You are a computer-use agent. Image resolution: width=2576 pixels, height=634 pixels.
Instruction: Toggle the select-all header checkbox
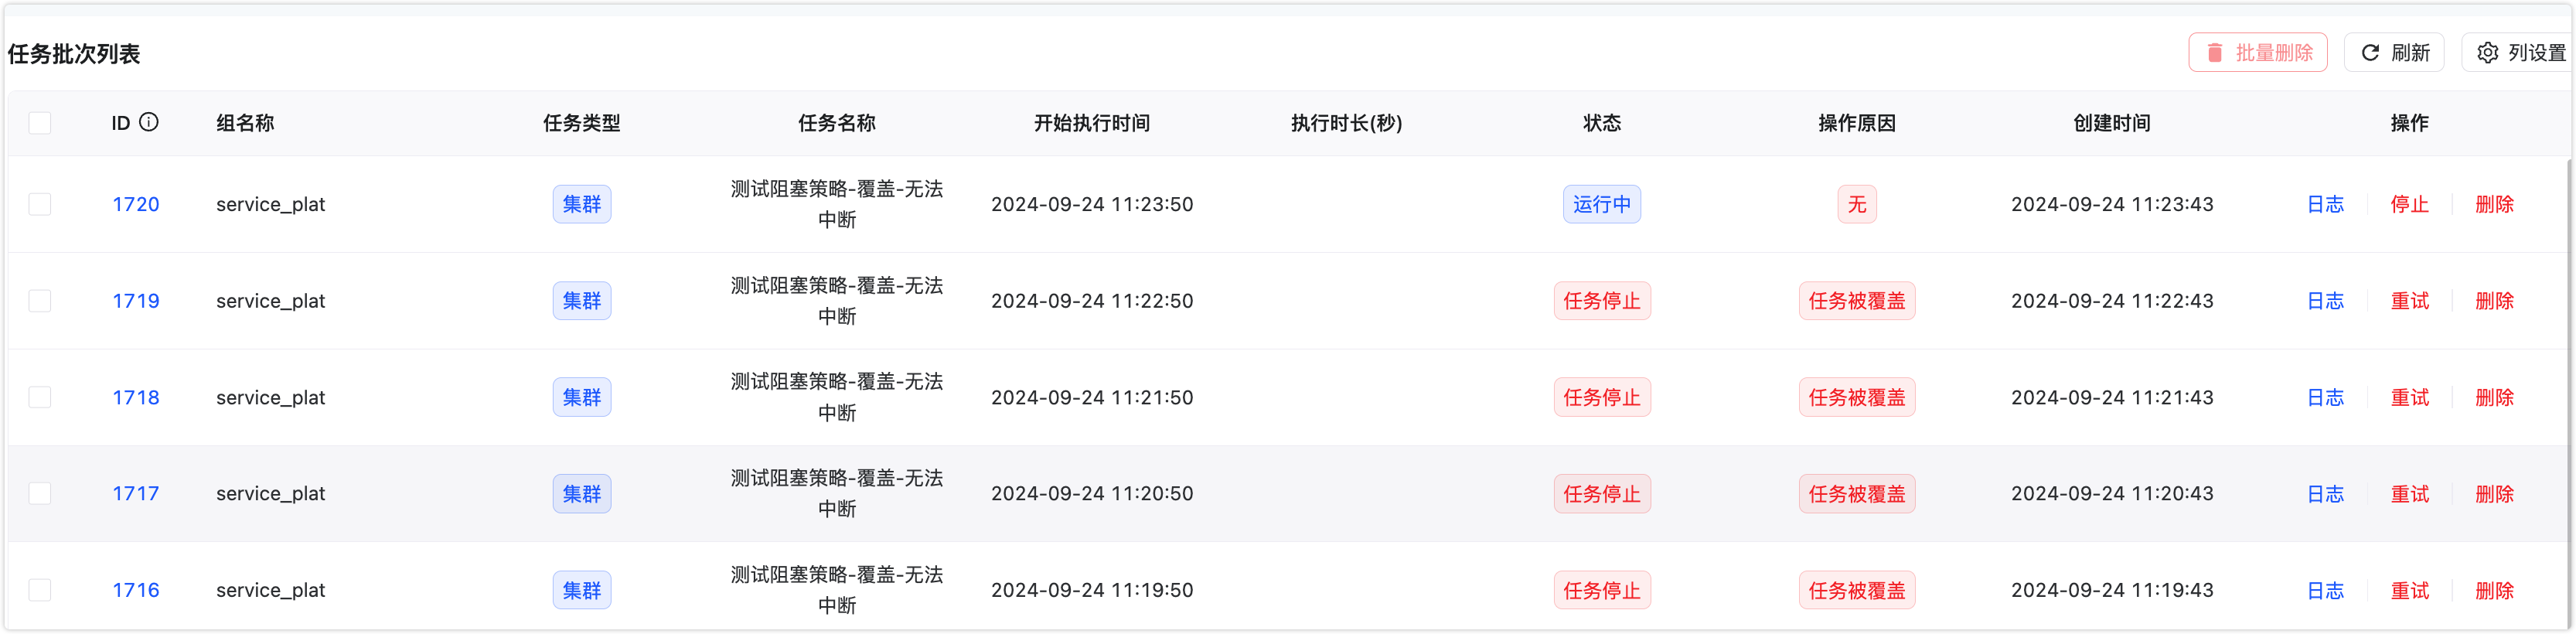40,123
